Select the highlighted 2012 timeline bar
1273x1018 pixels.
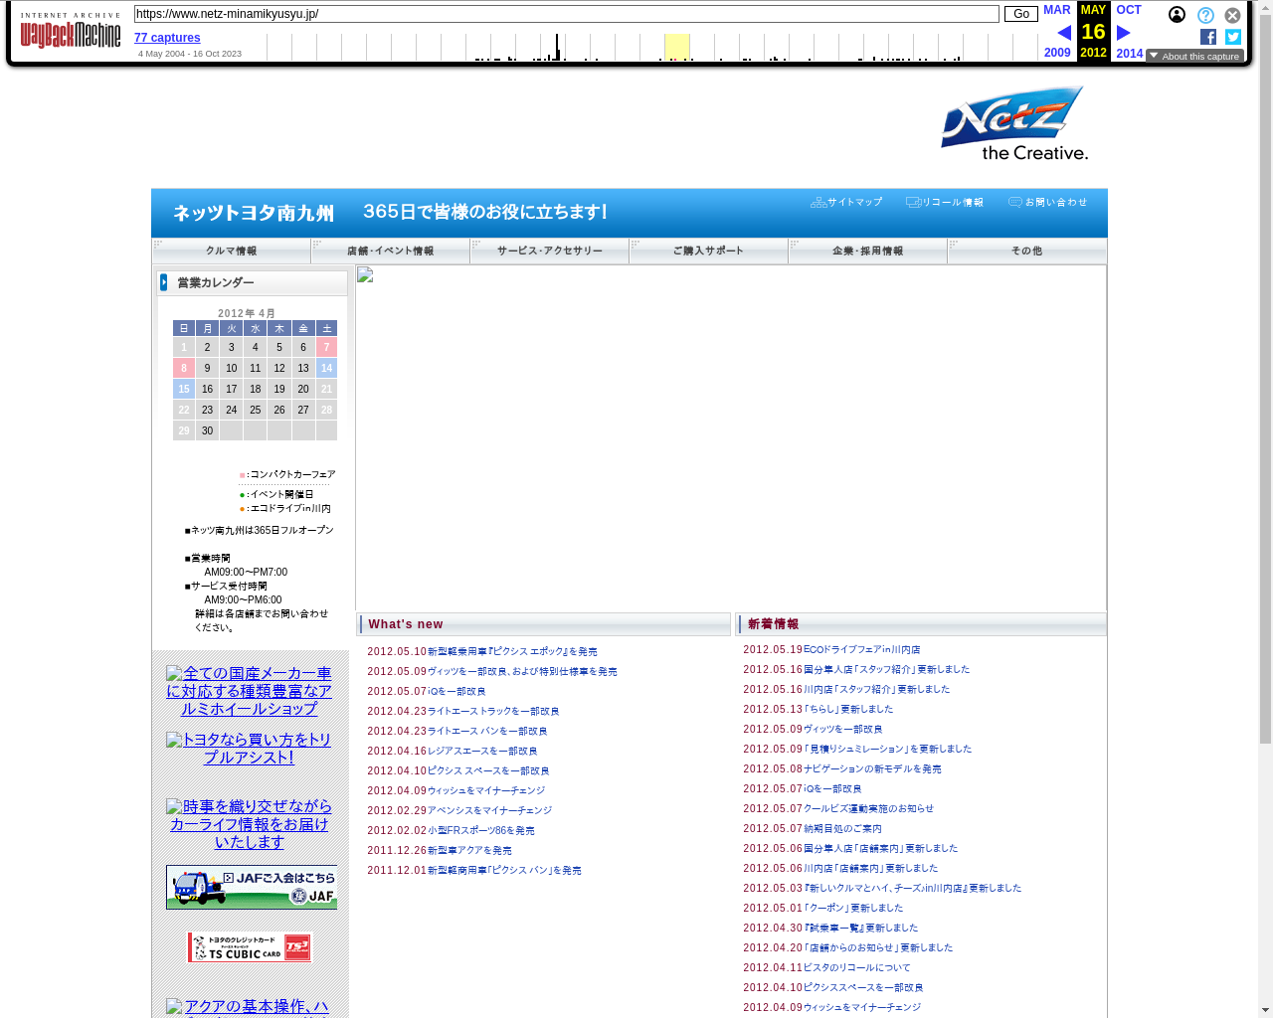[677, 47]
